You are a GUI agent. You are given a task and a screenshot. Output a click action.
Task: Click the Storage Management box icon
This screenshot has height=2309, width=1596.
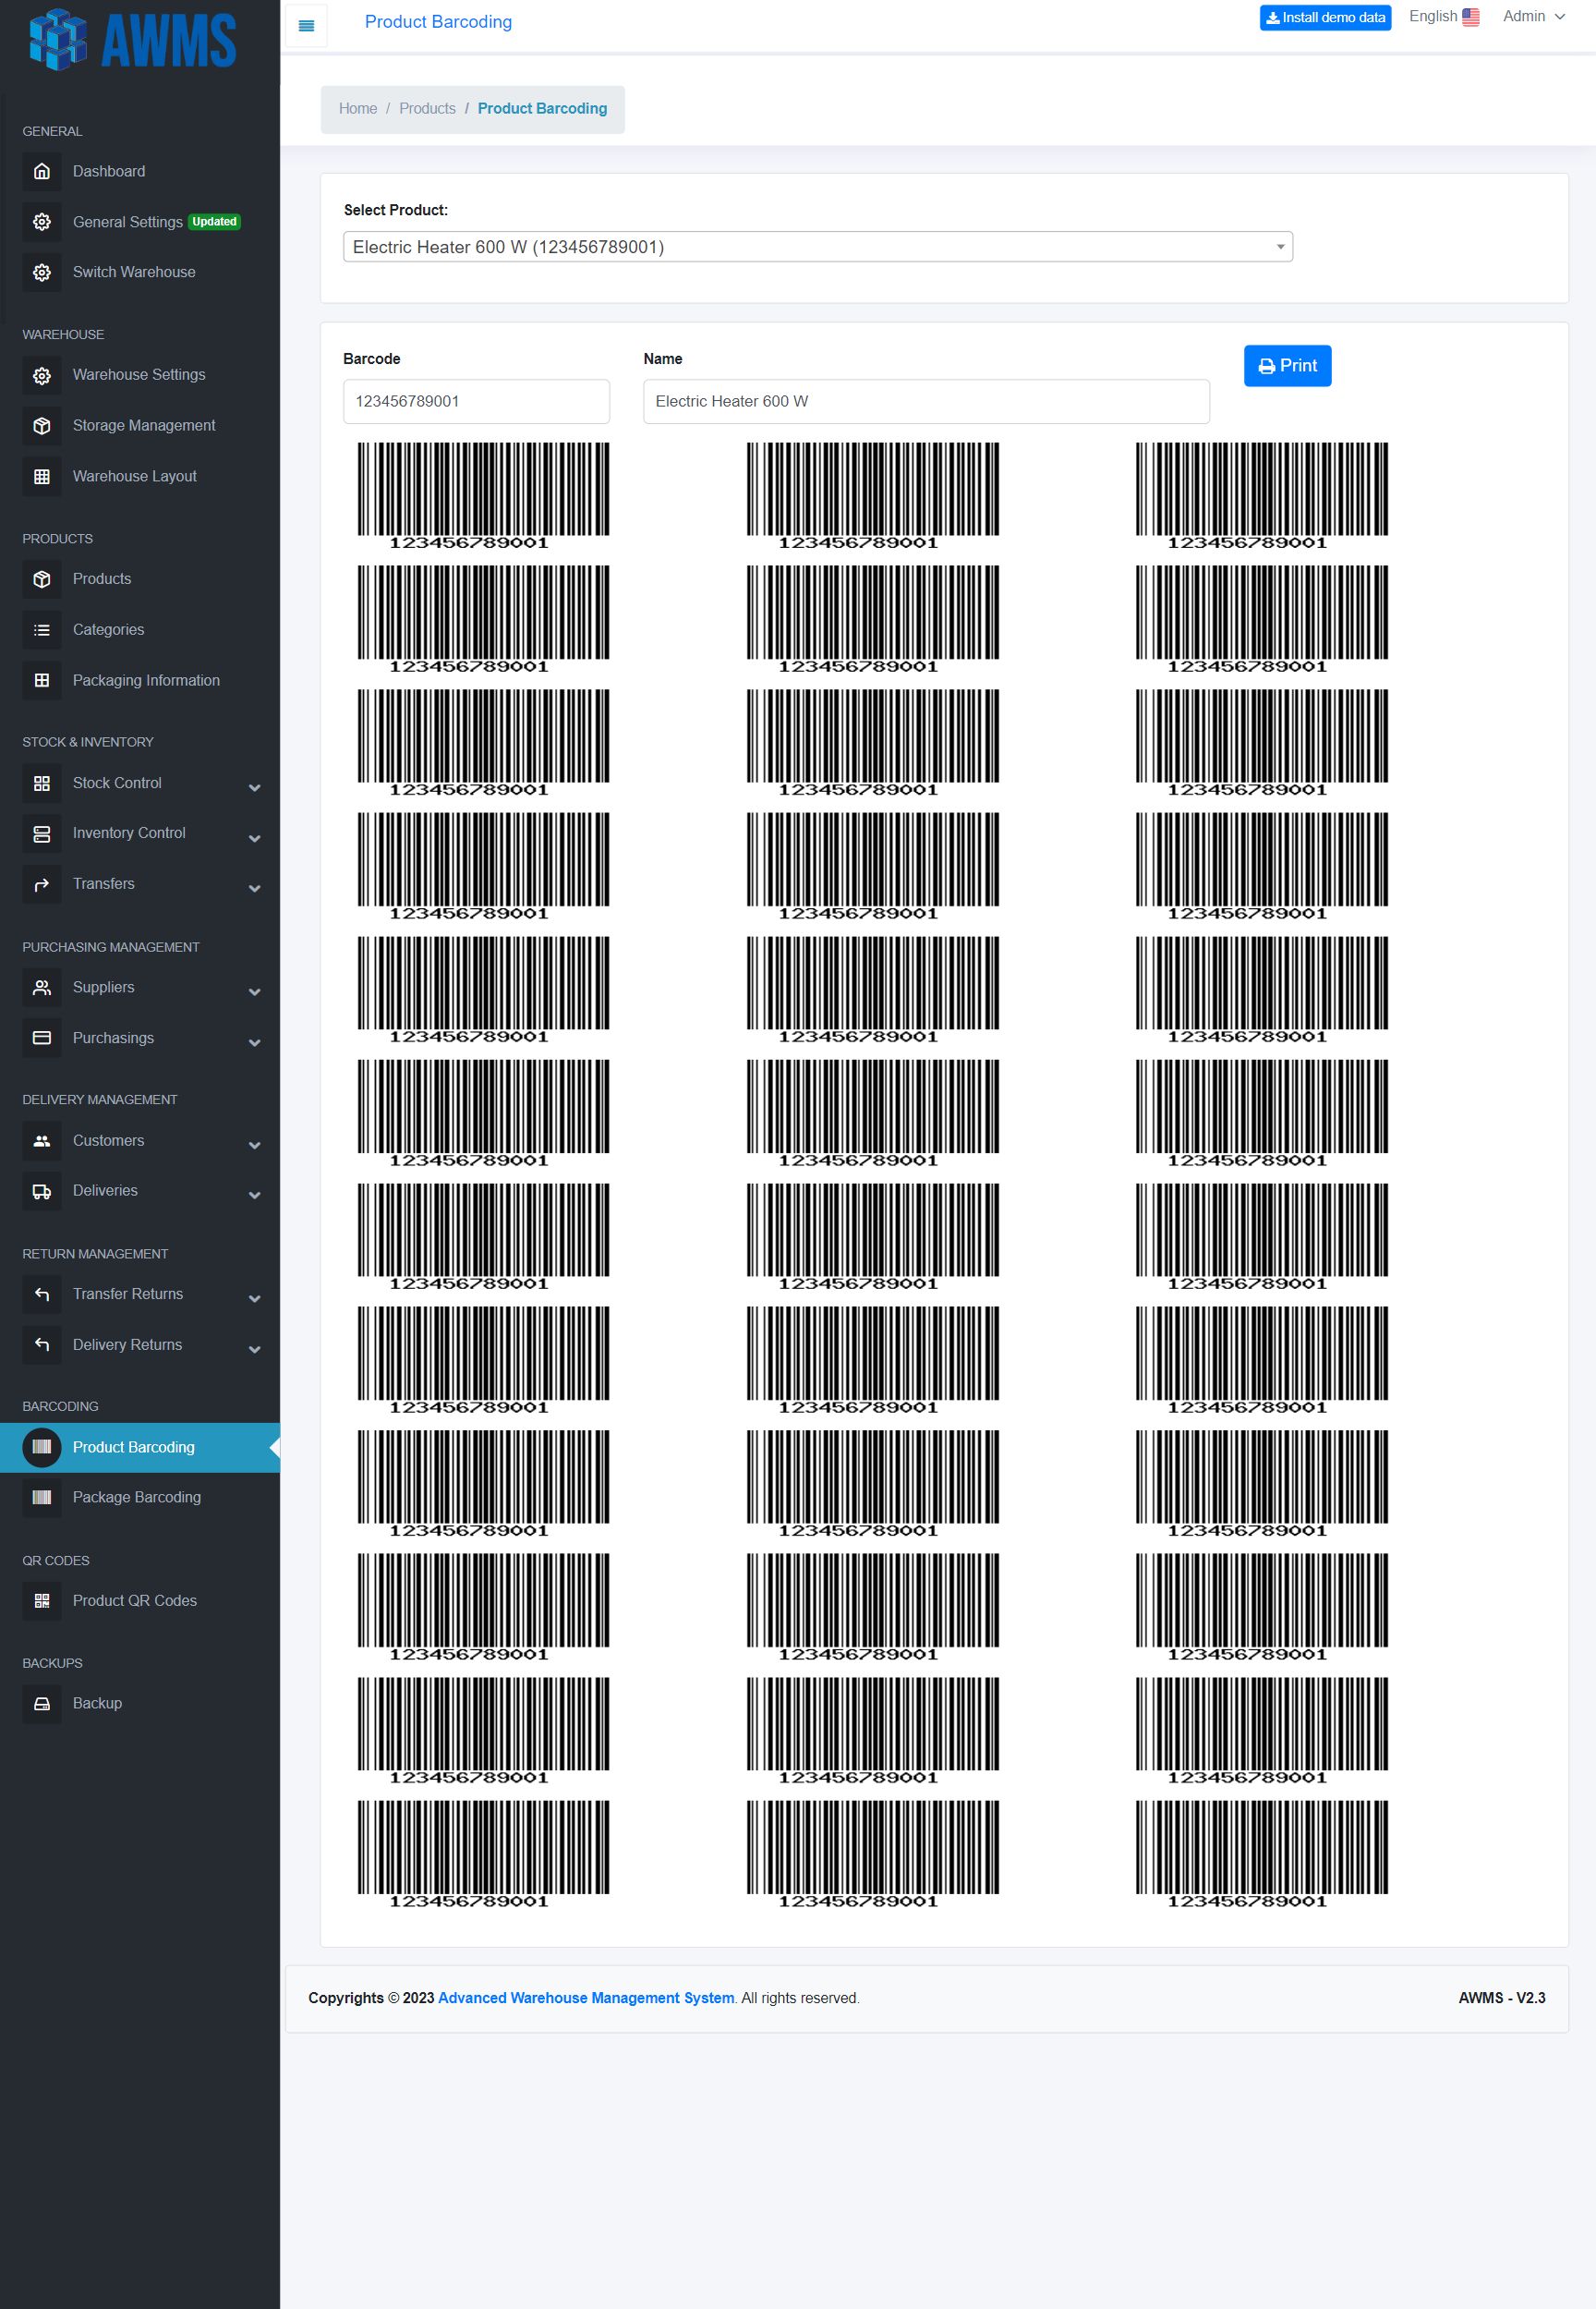click(x=42, y=426)
